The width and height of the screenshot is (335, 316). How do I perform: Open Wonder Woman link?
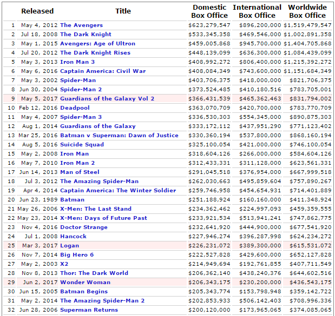86,282
